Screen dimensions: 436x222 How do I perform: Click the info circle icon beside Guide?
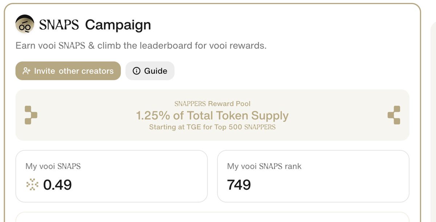(137, 71)
